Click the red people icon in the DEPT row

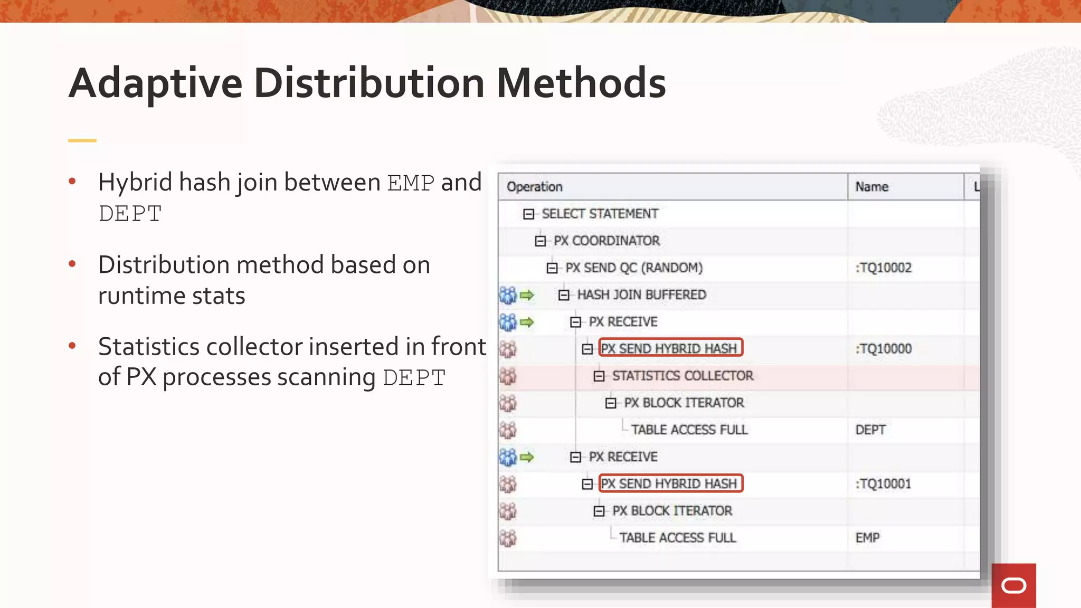pyautogui.click(x=508, y=430)
